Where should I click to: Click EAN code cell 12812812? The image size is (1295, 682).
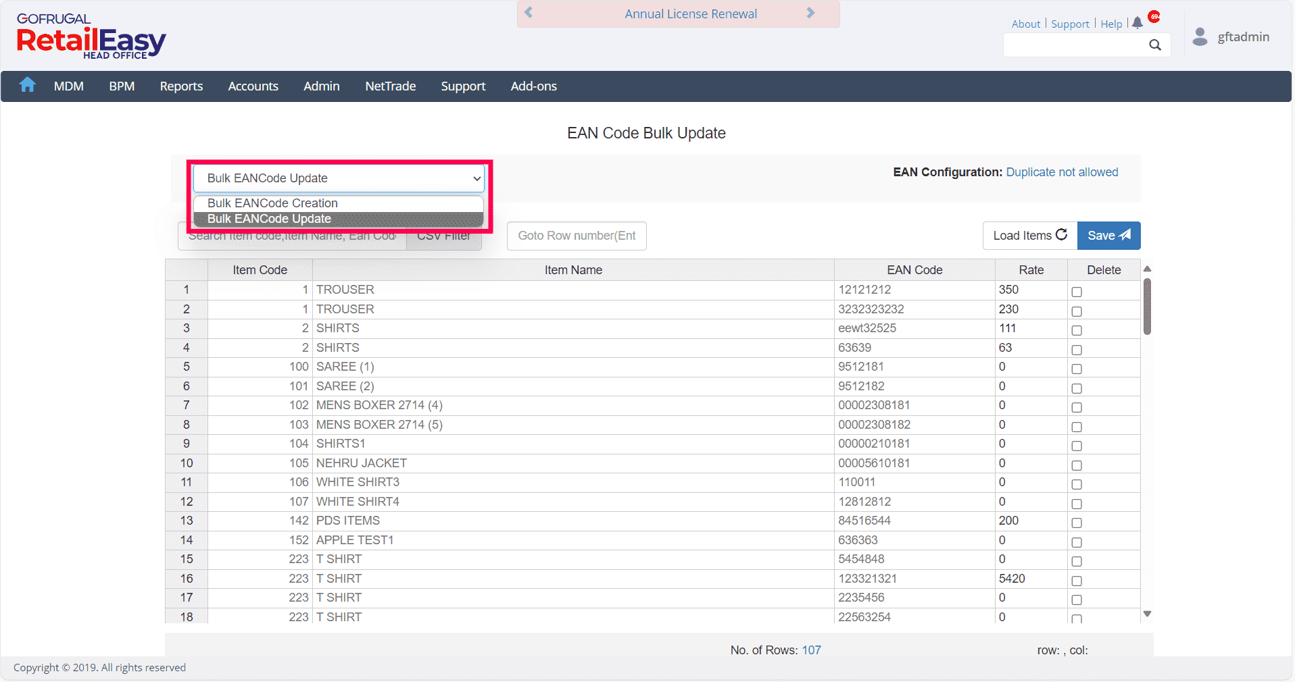pyautogui.click(x=914, y=502)
